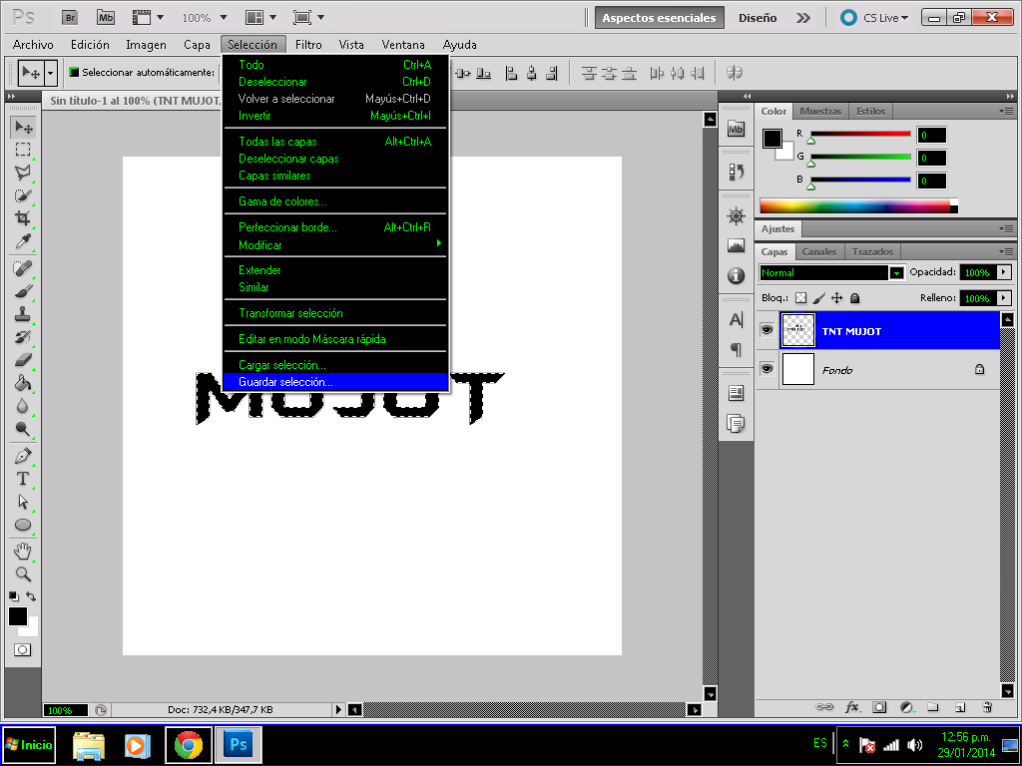Select the Crop tool in toolbox

tap(22, 218)
